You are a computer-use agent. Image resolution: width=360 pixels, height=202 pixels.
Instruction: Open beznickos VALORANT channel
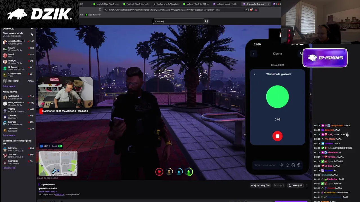point(18,162)
